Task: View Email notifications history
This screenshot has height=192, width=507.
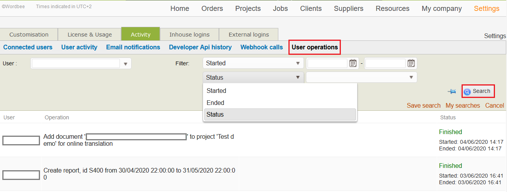Action: [133, 47]
